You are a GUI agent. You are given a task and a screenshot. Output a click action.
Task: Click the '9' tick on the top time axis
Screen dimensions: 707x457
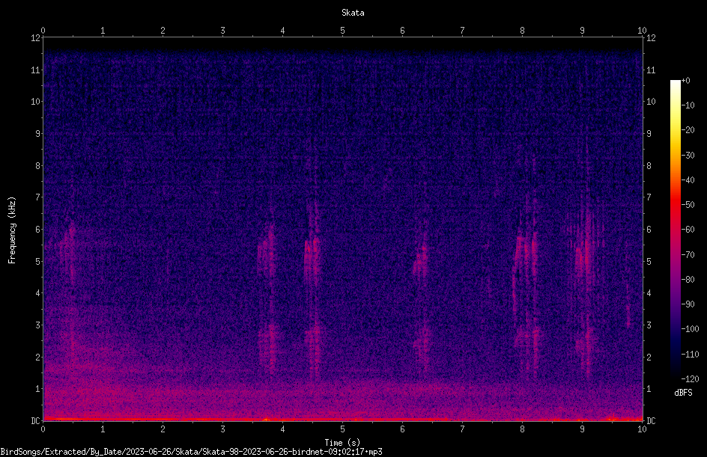[x=582, y=31]
